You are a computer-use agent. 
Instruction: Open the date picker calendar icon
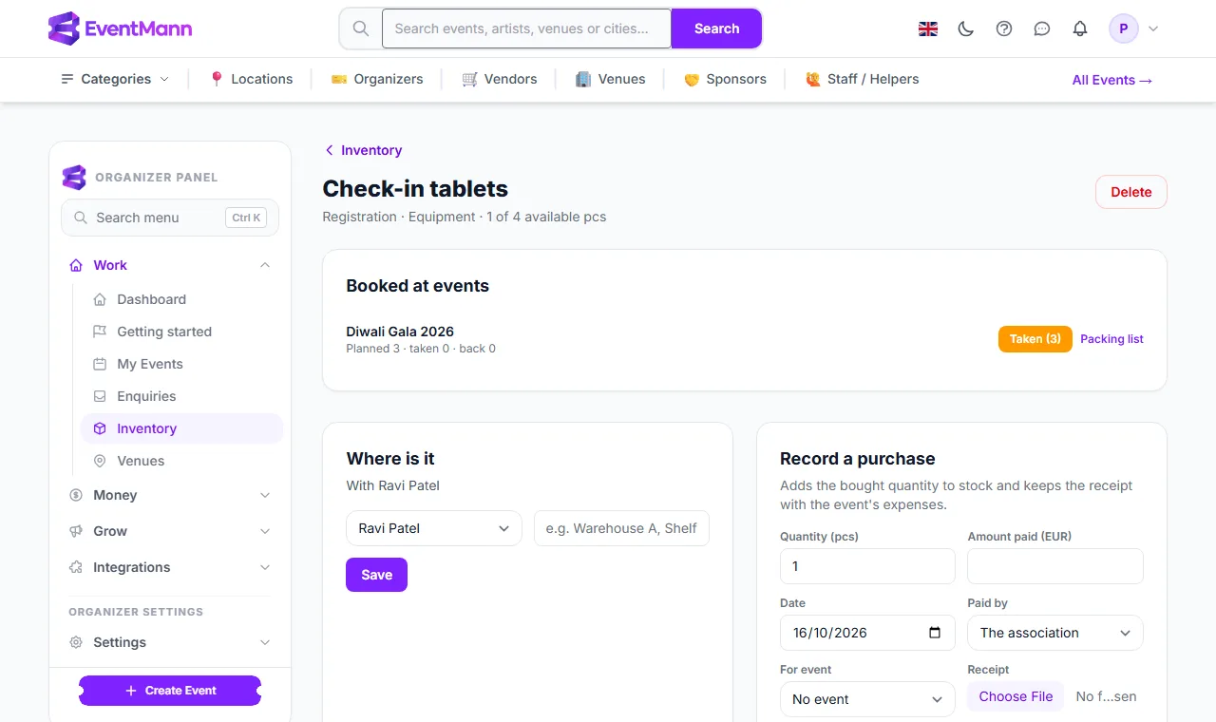[x=935, y=633]
